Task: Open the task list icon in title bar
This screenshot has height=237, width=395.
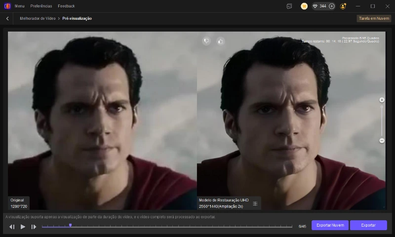Action: coord(289,6)
